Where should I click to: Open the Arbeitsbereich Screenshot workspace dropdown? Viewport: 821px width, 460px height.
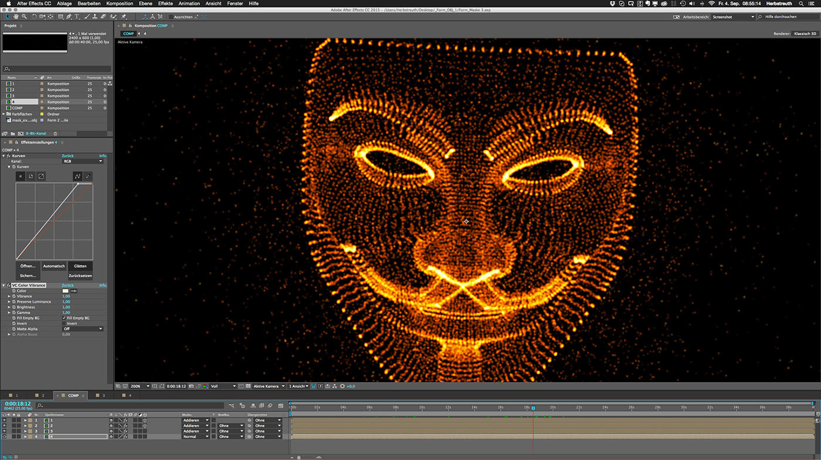click(733, 17)
